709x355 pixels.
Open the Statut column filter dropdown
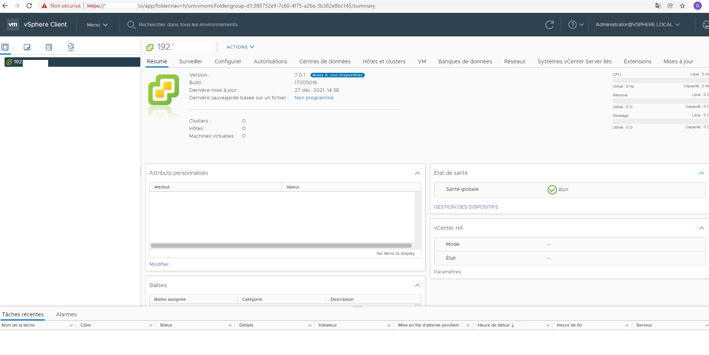[230, 325]
